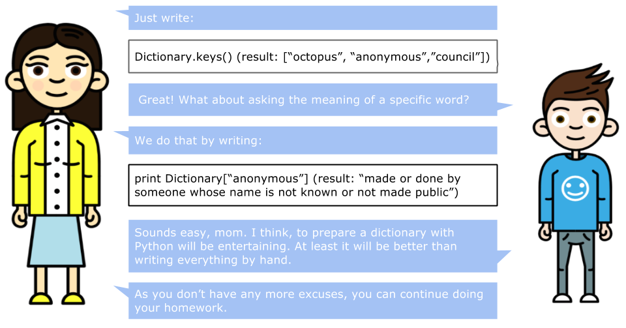Select the "Sounds easy, mom" speech bubble
Viewport: 626px width, 328px height.
point(313,246)
